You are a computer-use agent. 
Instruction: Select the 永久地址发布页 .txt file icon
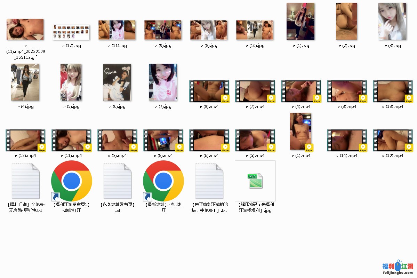[x=118, y=181]
